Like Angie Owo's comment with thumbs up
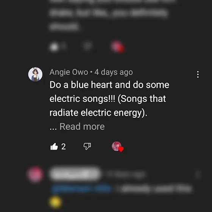212x212 pixels. click(x=54, y=147)
